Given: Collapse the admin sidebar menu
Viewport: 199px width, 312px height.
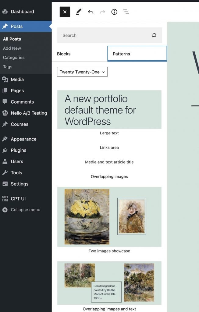Looking at the screenshot, I should (26, 210).
